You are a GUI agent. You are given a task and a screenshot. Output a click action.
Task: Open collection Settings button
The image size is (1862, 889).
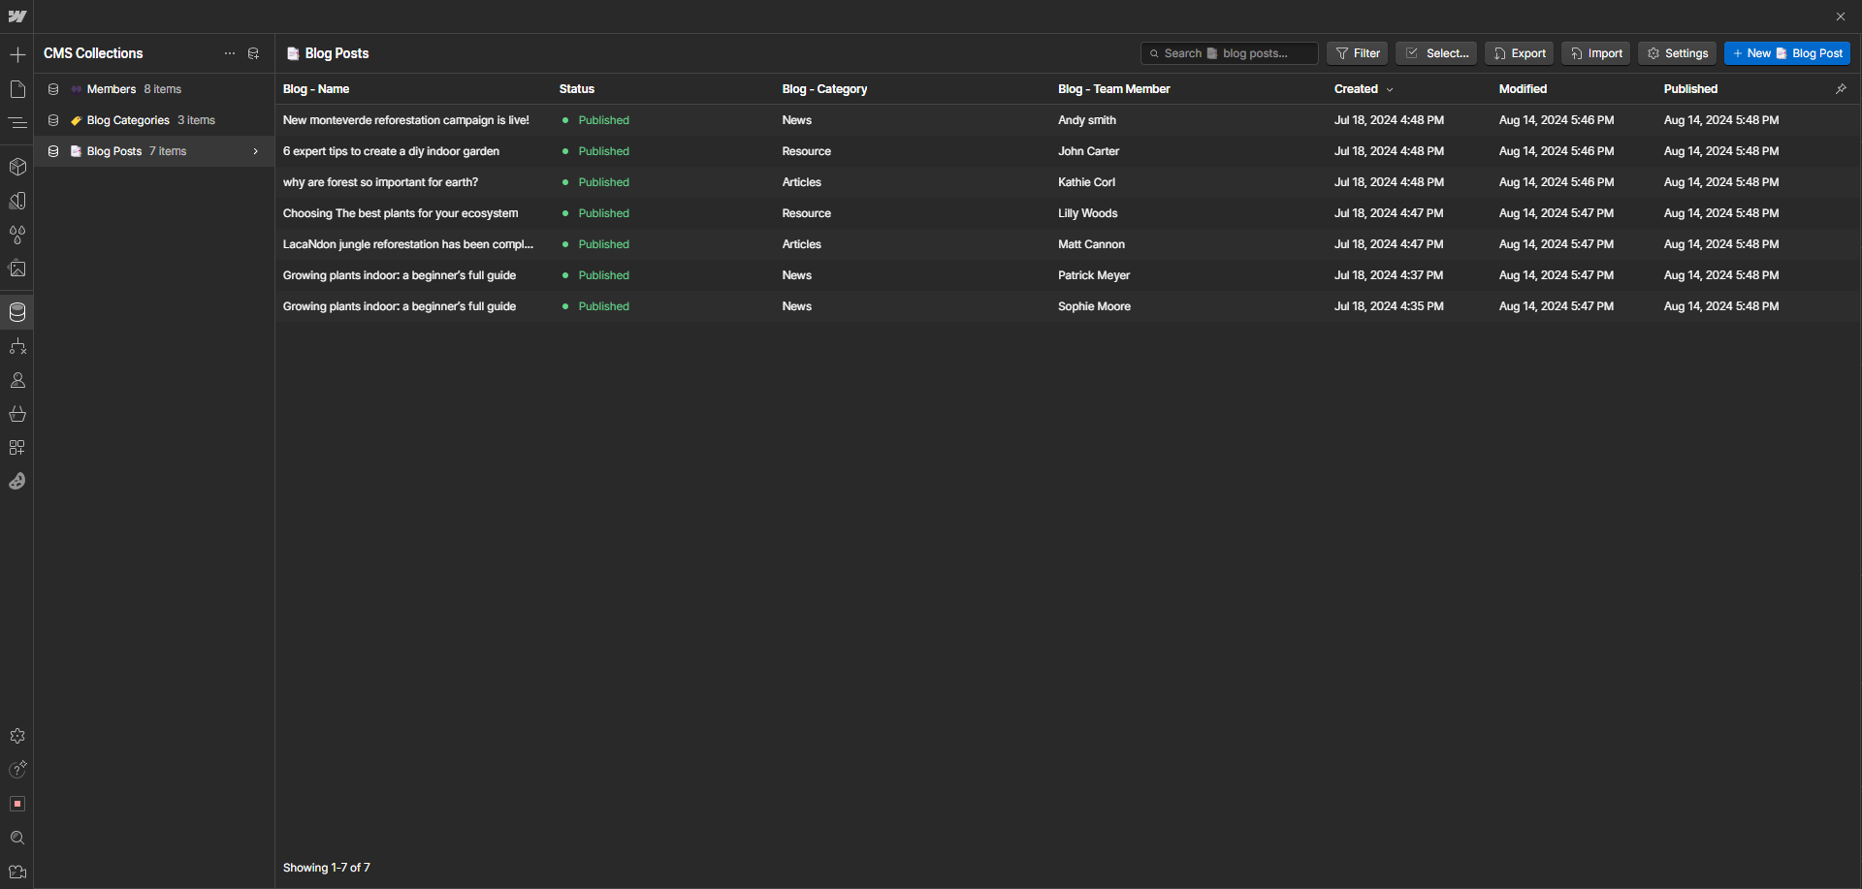1678,53
